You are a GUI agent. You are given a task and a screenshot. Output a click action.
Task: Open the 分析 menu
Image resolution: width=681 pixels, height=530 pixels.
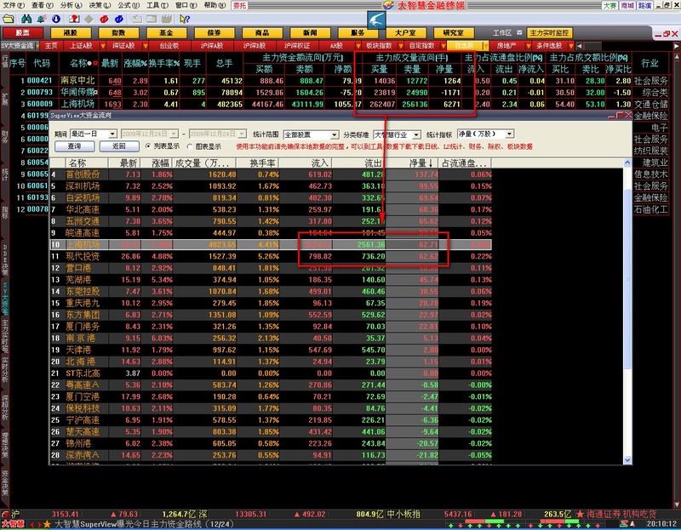click(x=72, y=5)
